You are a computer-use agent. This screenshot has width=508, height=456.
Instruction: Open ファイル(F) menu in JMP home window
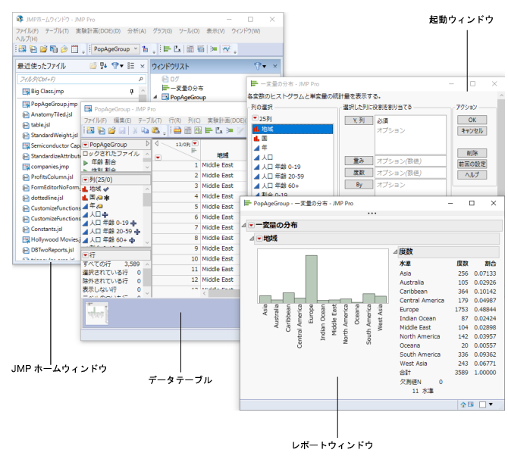point(27,31)
